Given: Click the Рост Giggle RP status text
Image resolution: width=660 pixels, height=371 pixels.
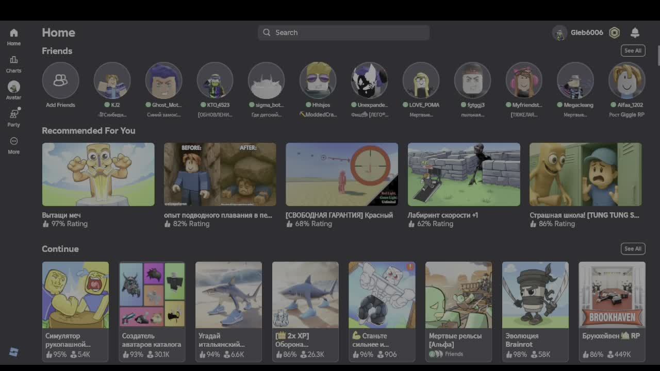Looking at the screenshot, I should pos(627,115).
